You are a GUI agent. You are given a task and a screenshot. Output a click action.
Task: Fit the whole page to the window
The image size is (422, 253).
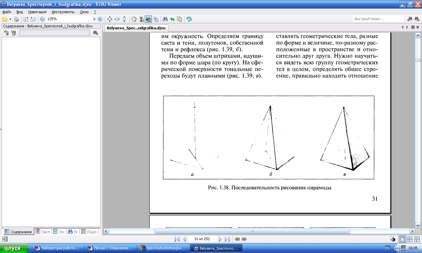point(110,19)
